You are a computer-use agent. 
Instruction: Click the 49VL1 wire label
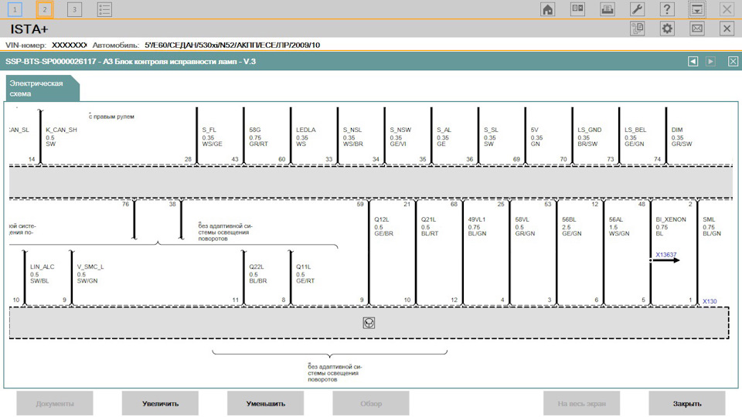[477, 219]
